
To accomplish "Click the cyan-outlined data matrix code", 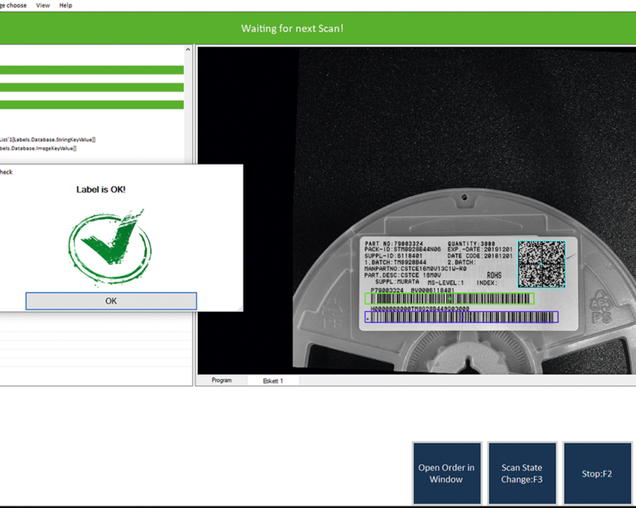I will coord(542,264).
